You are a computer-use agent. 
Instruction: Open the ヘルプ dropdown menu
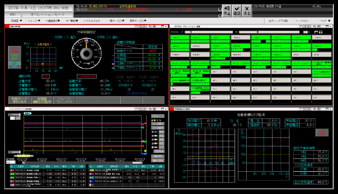coord(325,20)
